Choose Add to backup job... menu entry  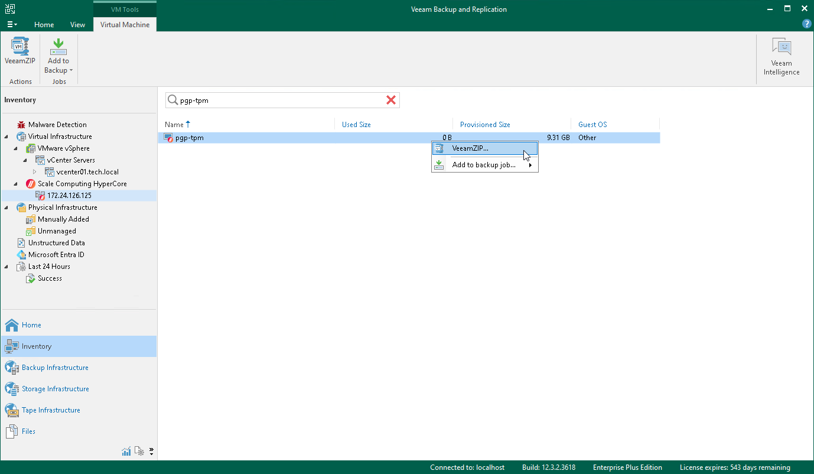pos(485,165)
